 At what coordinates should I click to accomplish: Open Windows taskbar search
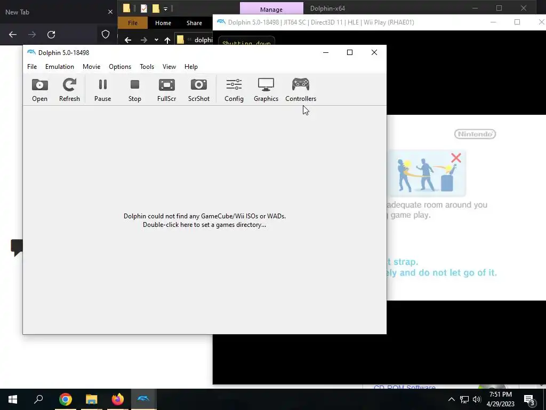click(38, 399)
